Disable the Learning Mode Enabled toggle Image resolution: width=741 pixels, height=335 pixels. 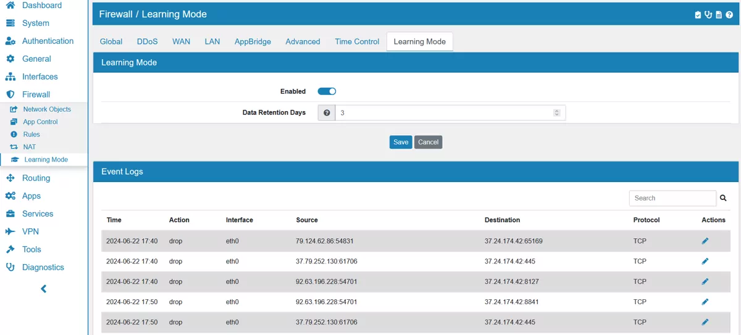327,91
